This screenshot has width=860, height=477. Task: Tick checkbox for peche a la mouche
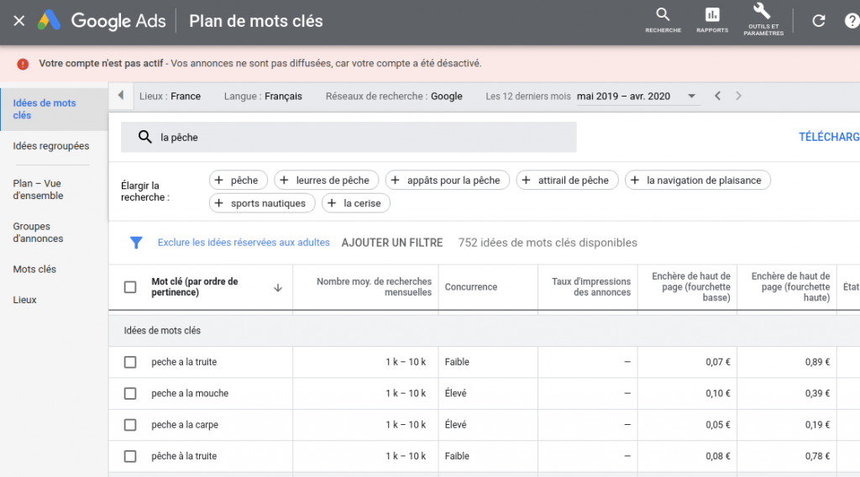point(130,393)
